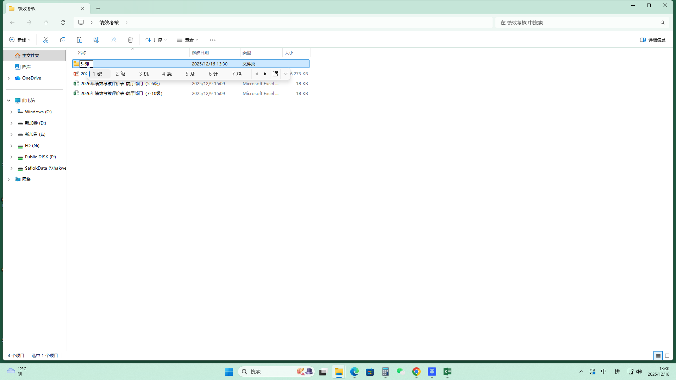Open the 排序 sort dropdown
This screenshot has width=676, height=380.
(156, 40)
